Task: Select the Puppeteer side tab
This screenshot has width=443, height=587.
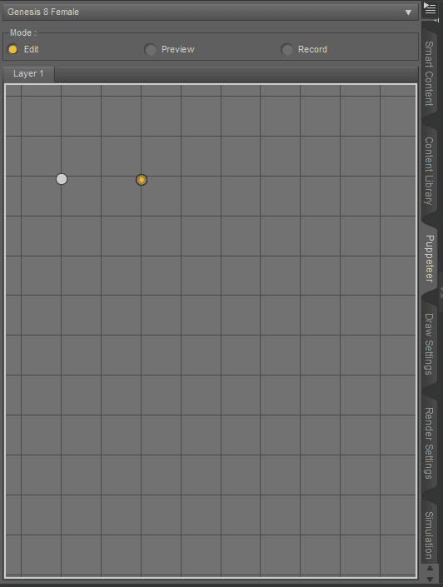Action: coord(430,259)
